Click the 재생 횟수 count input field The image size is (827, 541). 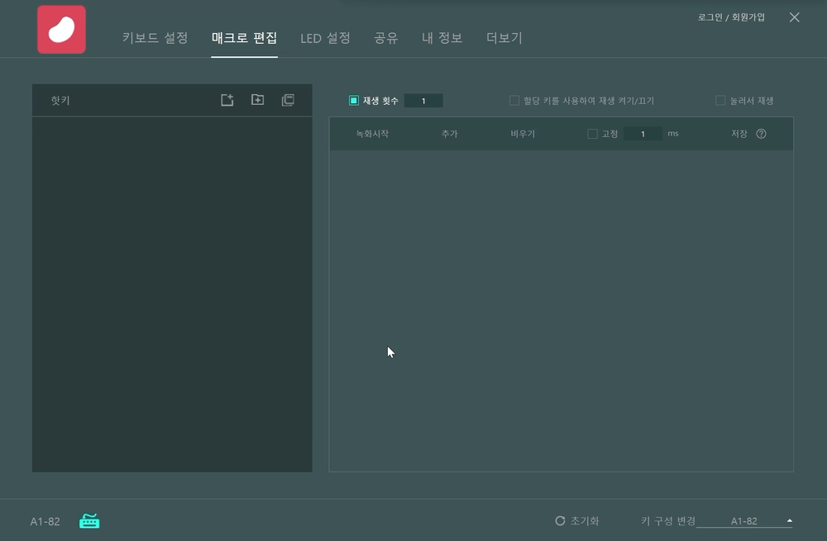click(x=423, y=101)
